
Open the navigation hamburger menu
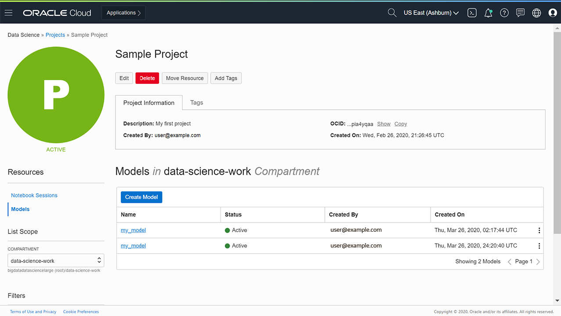click(8, 13)
